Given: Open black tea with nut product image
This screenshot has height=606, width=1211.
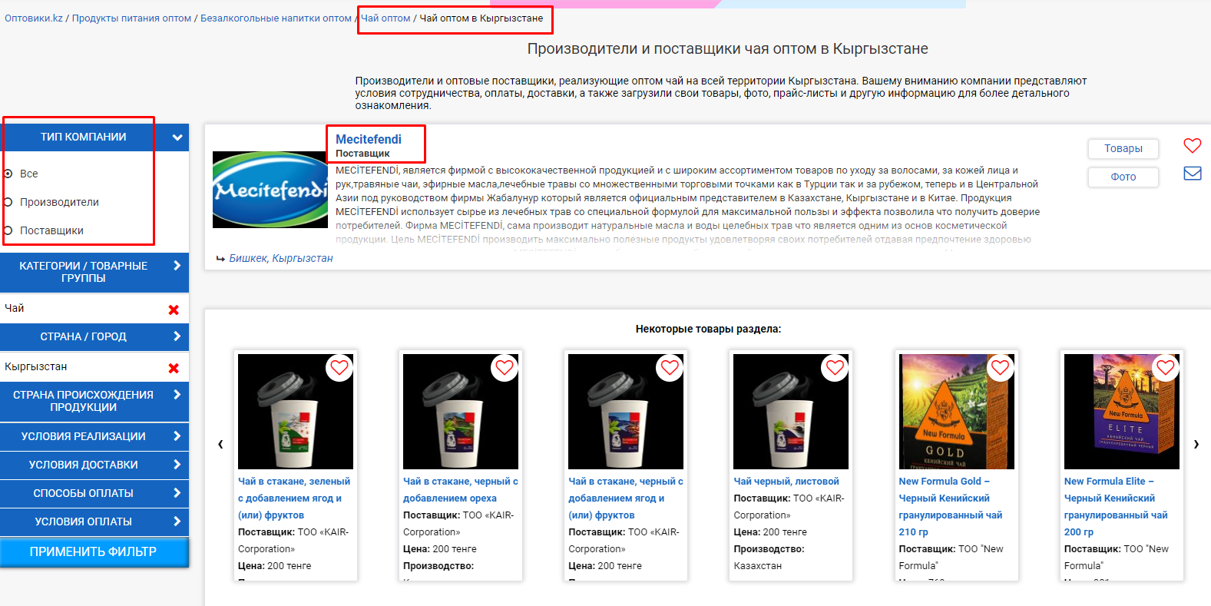Looking at the screenshot, I should tap(461, 412).
